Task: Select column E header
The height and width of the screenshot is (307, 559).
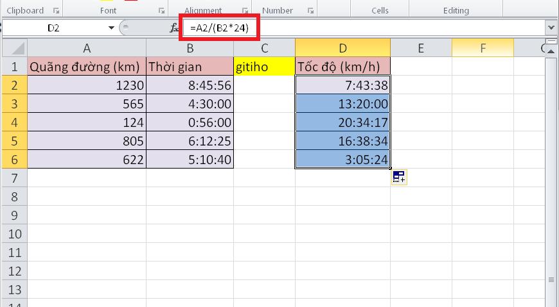Action: 421,48
